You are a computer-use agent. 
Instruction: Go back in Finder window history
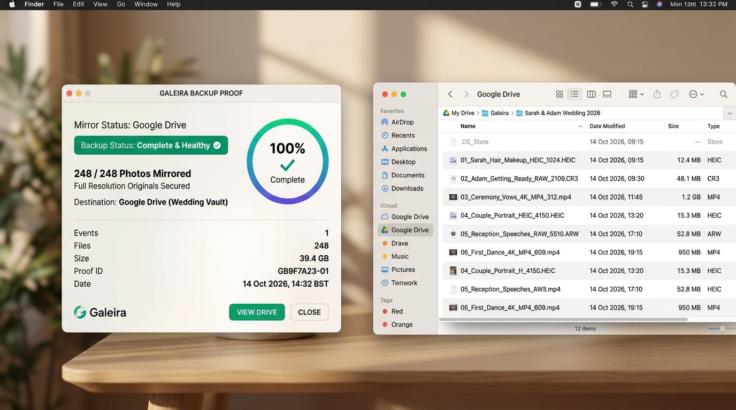tap(450, 94)
